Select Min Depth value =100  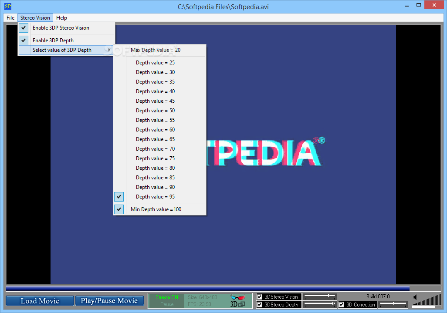click(x=159, y=209)
